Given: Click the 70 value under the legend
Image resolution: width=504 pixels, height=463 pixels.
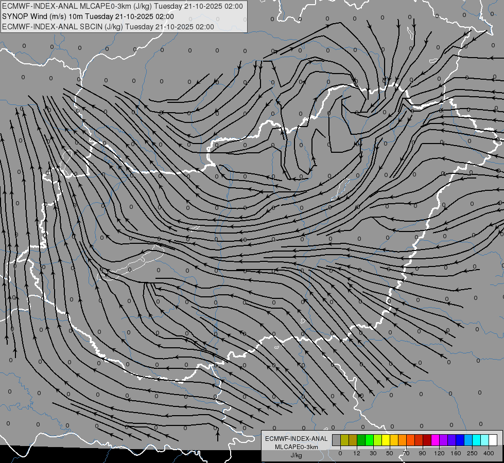Looking at the screenshot, I should click(406, 453).
